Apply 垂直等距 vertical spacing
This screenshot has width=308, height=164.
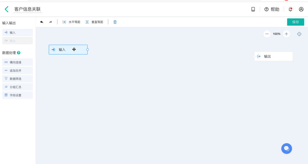(x=94, y=22)
